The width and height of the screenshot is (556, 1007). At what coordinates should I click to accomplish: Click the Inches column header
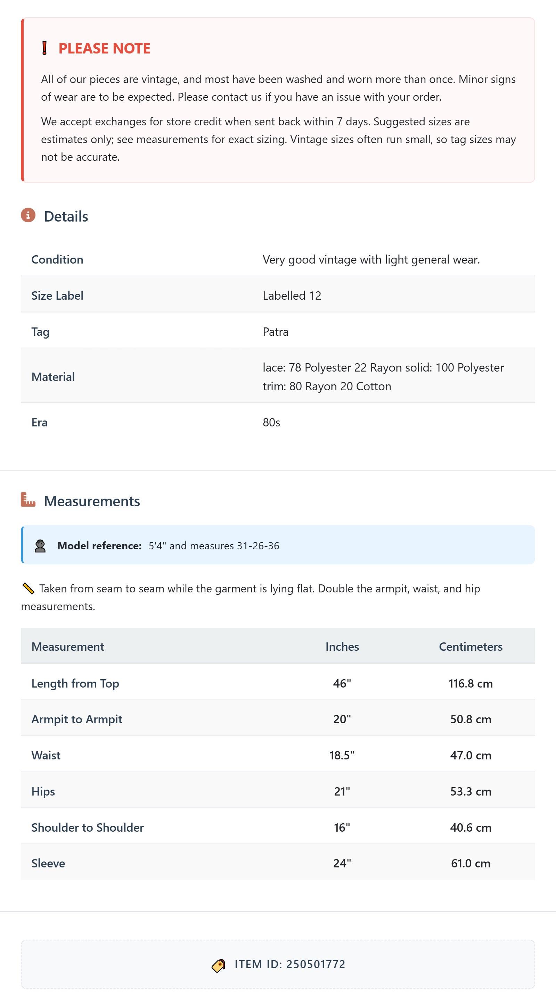pos(342,647)
